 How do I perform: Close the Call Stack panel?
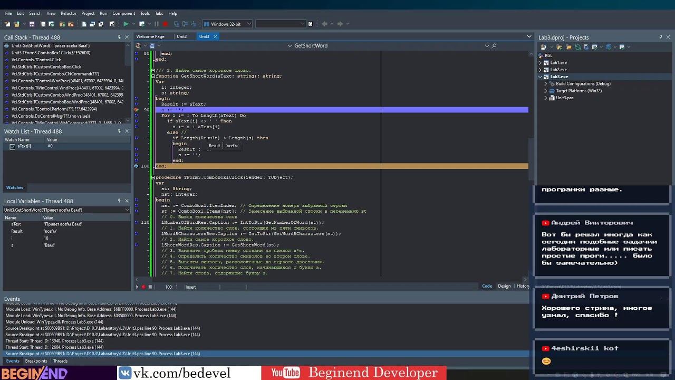pyautogui.click(x=127, y=37)
